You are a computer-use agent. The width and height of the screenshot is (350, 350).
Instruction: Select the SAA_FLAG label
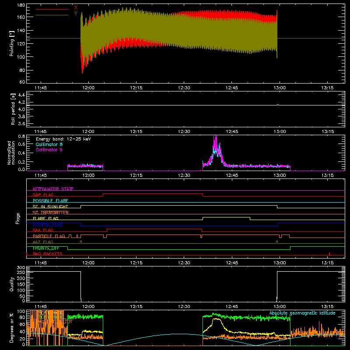[x=43, y=230]
